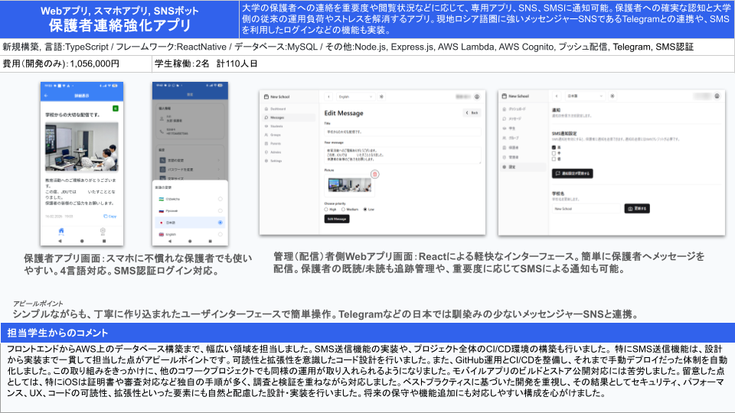Open the picture thumbnail in Edit Message
This screenshot has height=413, width=735.
coord(350,184)
